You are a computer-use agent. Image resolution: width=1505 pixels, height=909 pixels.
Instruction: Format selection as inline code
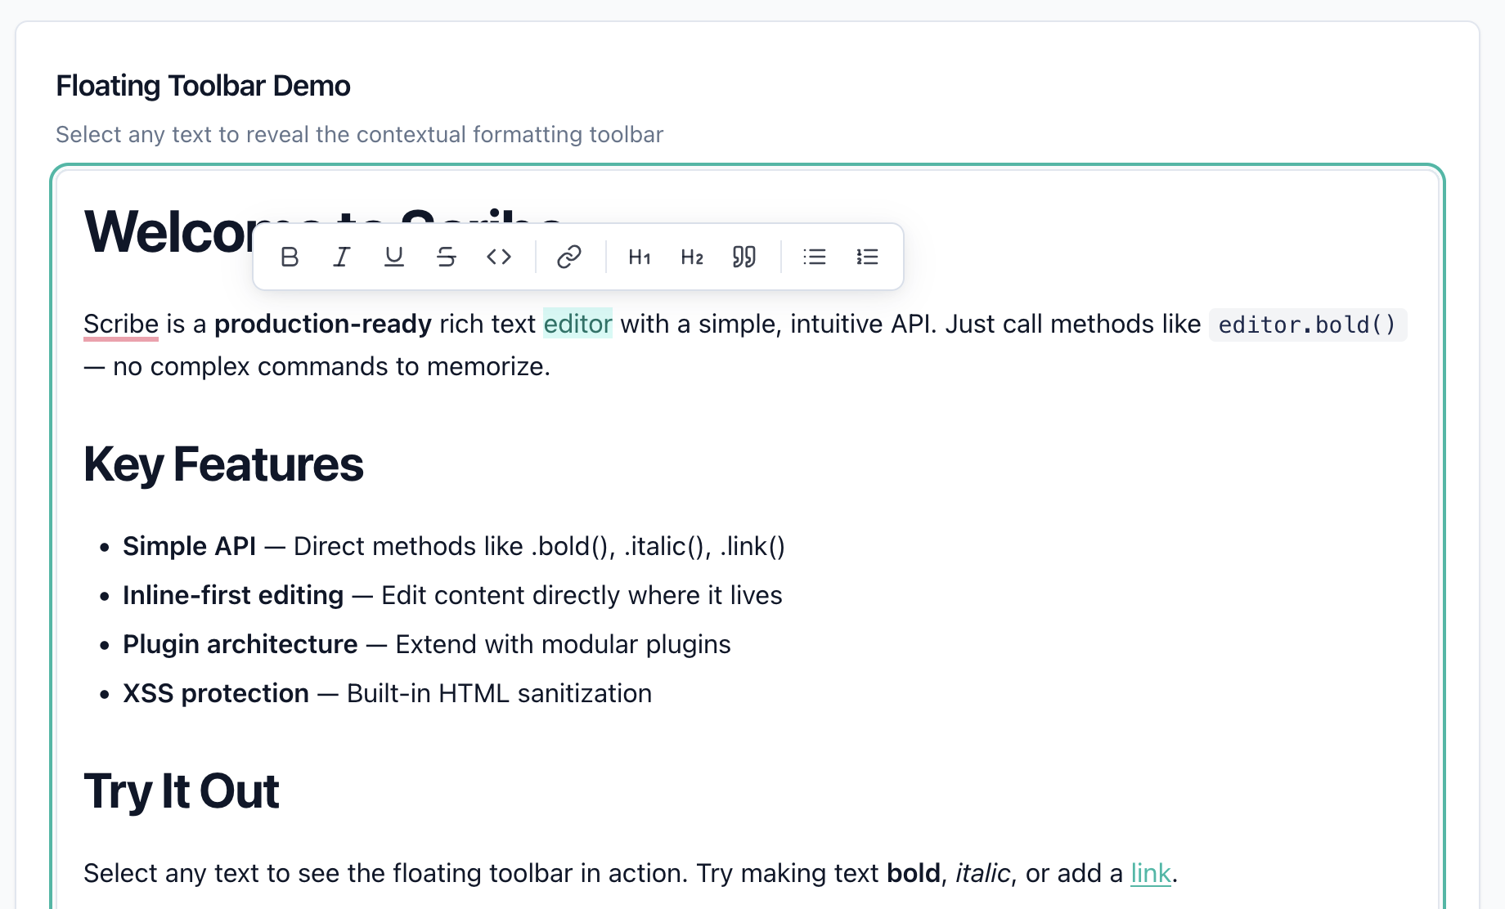pyautogui.click(x=499, y=257)
